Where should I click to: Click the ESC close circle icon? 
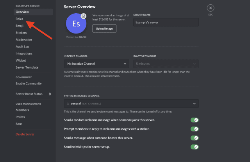211,8
